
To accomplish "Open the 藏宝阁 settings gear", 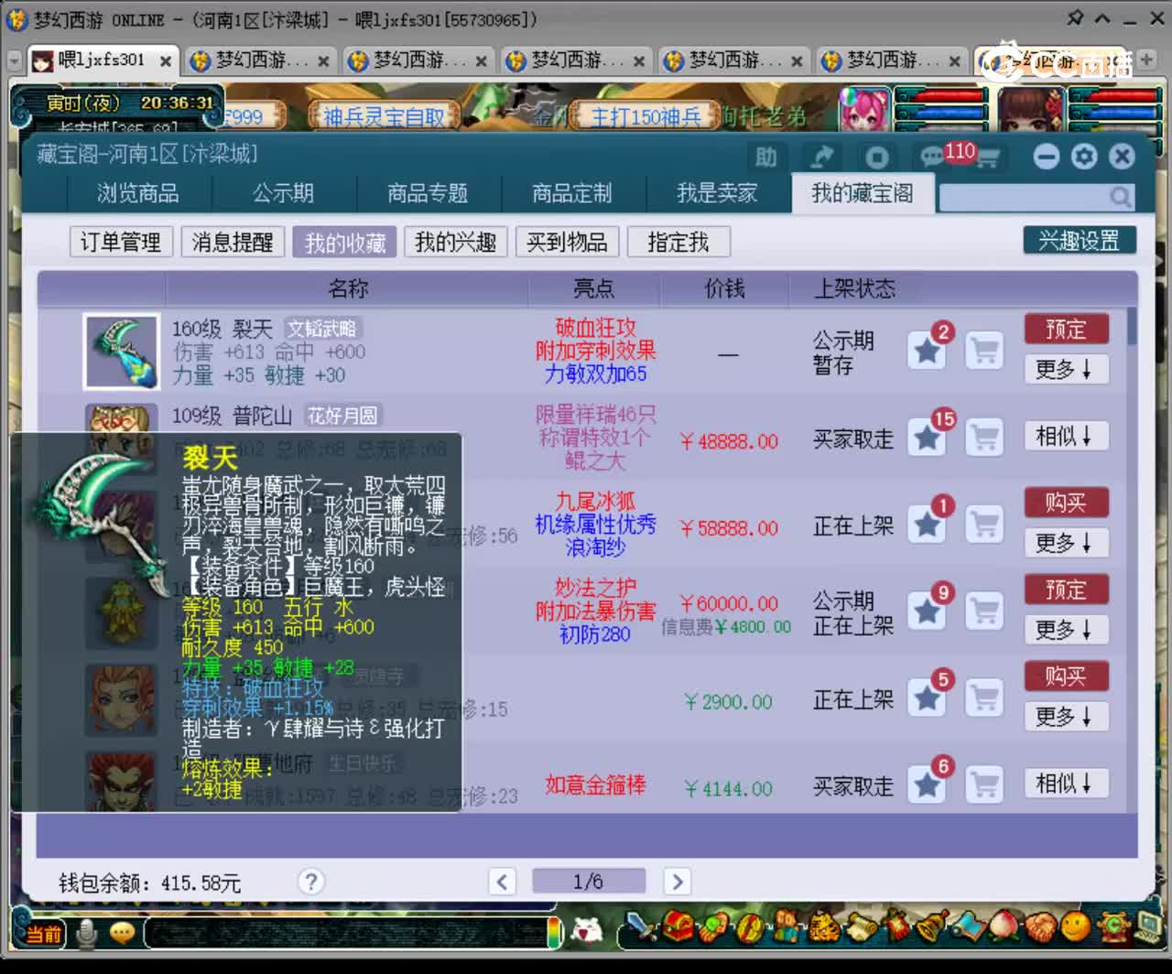I will tap(1084, 157).
